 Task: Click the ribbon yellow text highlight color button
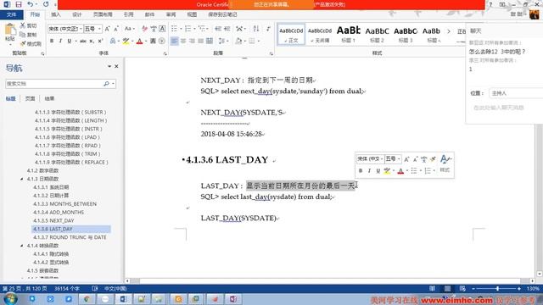[126, 41]
